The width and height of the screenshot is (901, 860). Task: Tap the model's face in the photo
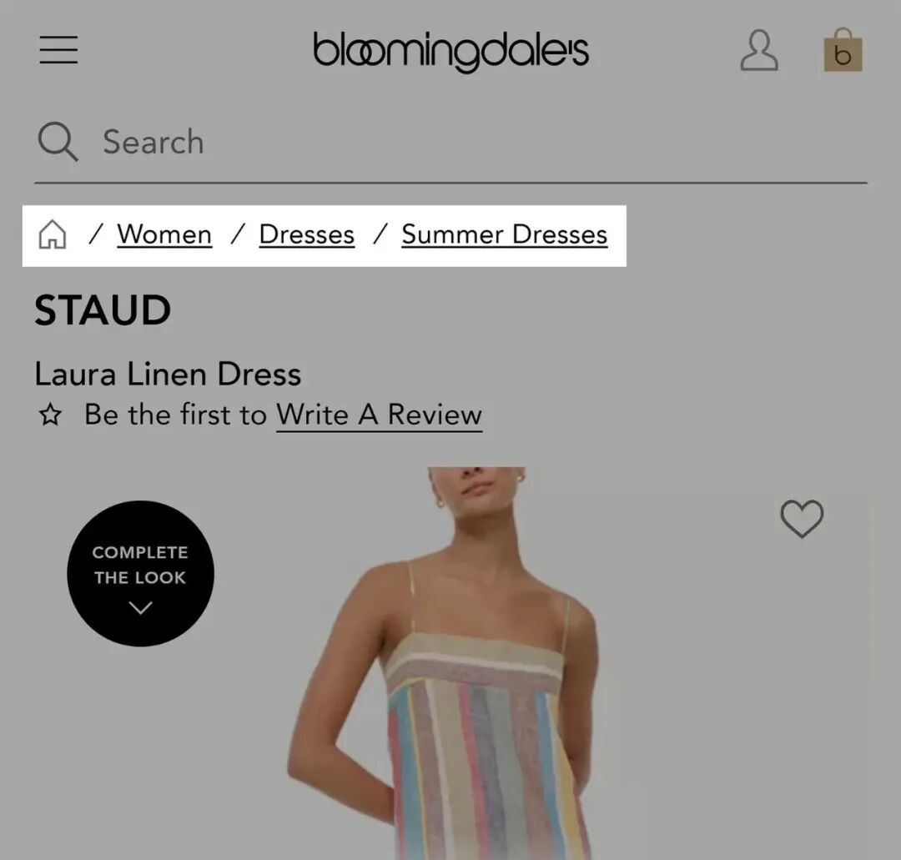tap(476, 485)
